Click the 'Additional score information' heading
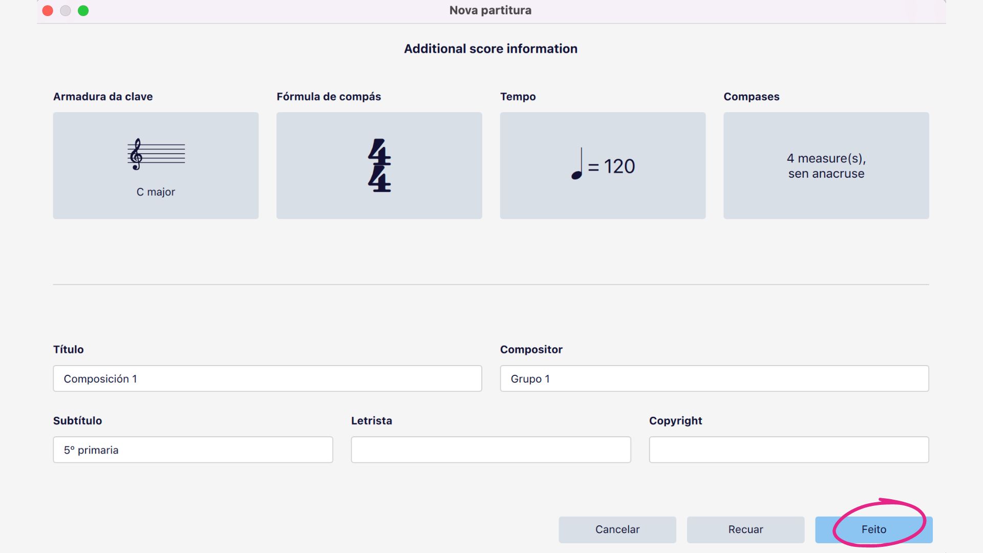The image size is (983, 553). (490, 49)
